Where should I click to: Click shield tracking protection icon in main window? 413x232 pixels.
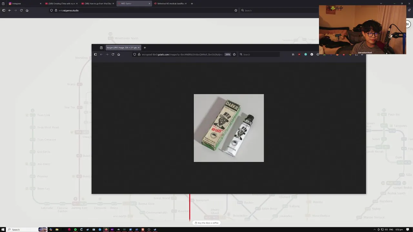click(x=51, y=10)
